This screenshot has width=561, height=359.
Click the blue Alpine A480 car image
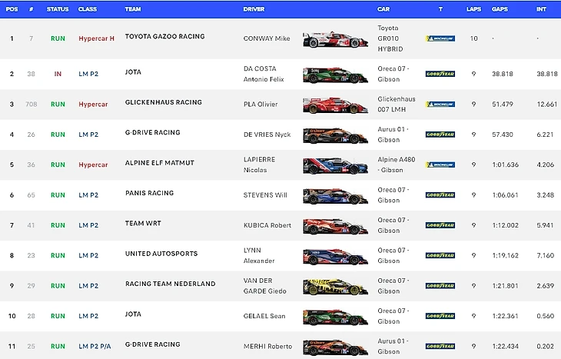(x=335, y=166)
